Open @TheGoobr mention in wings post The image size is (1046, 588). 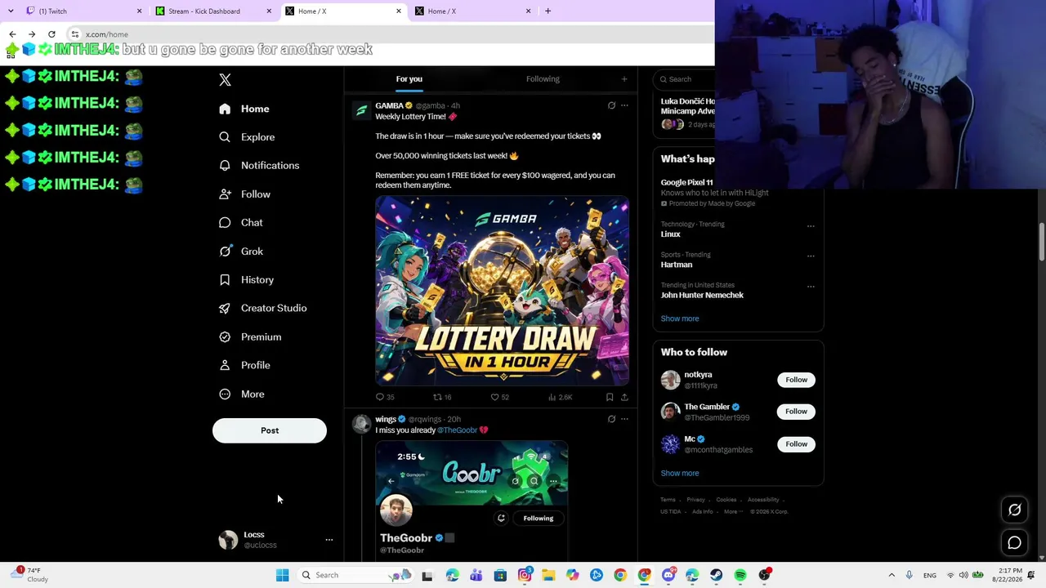pyautogui.click(x=457, y=430)
